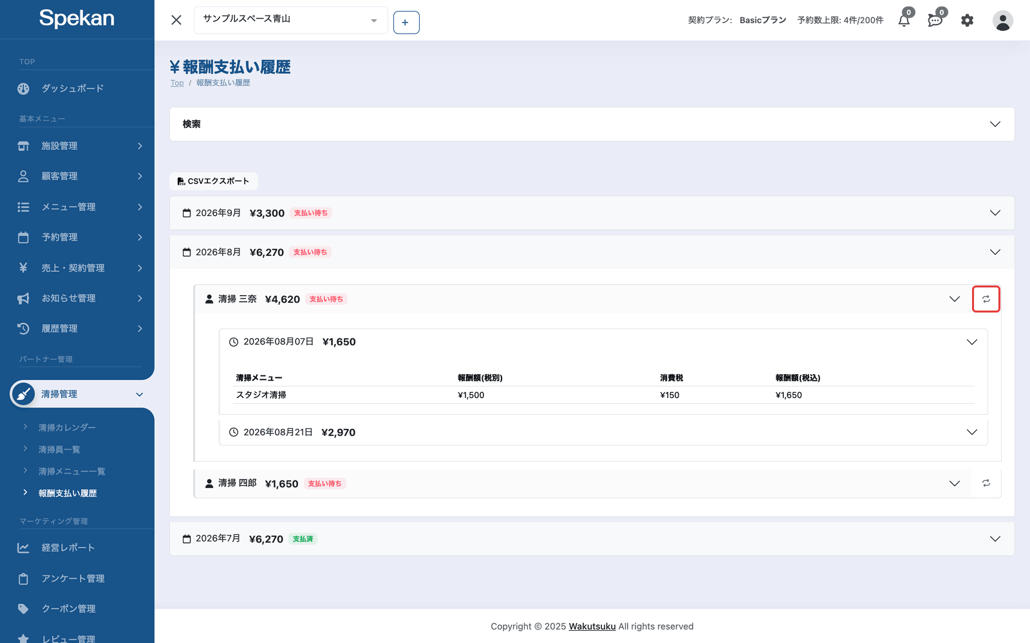1030x643 pixels.
Task: Collapse the 2026年8月 payment row
Action: (592, 252)
